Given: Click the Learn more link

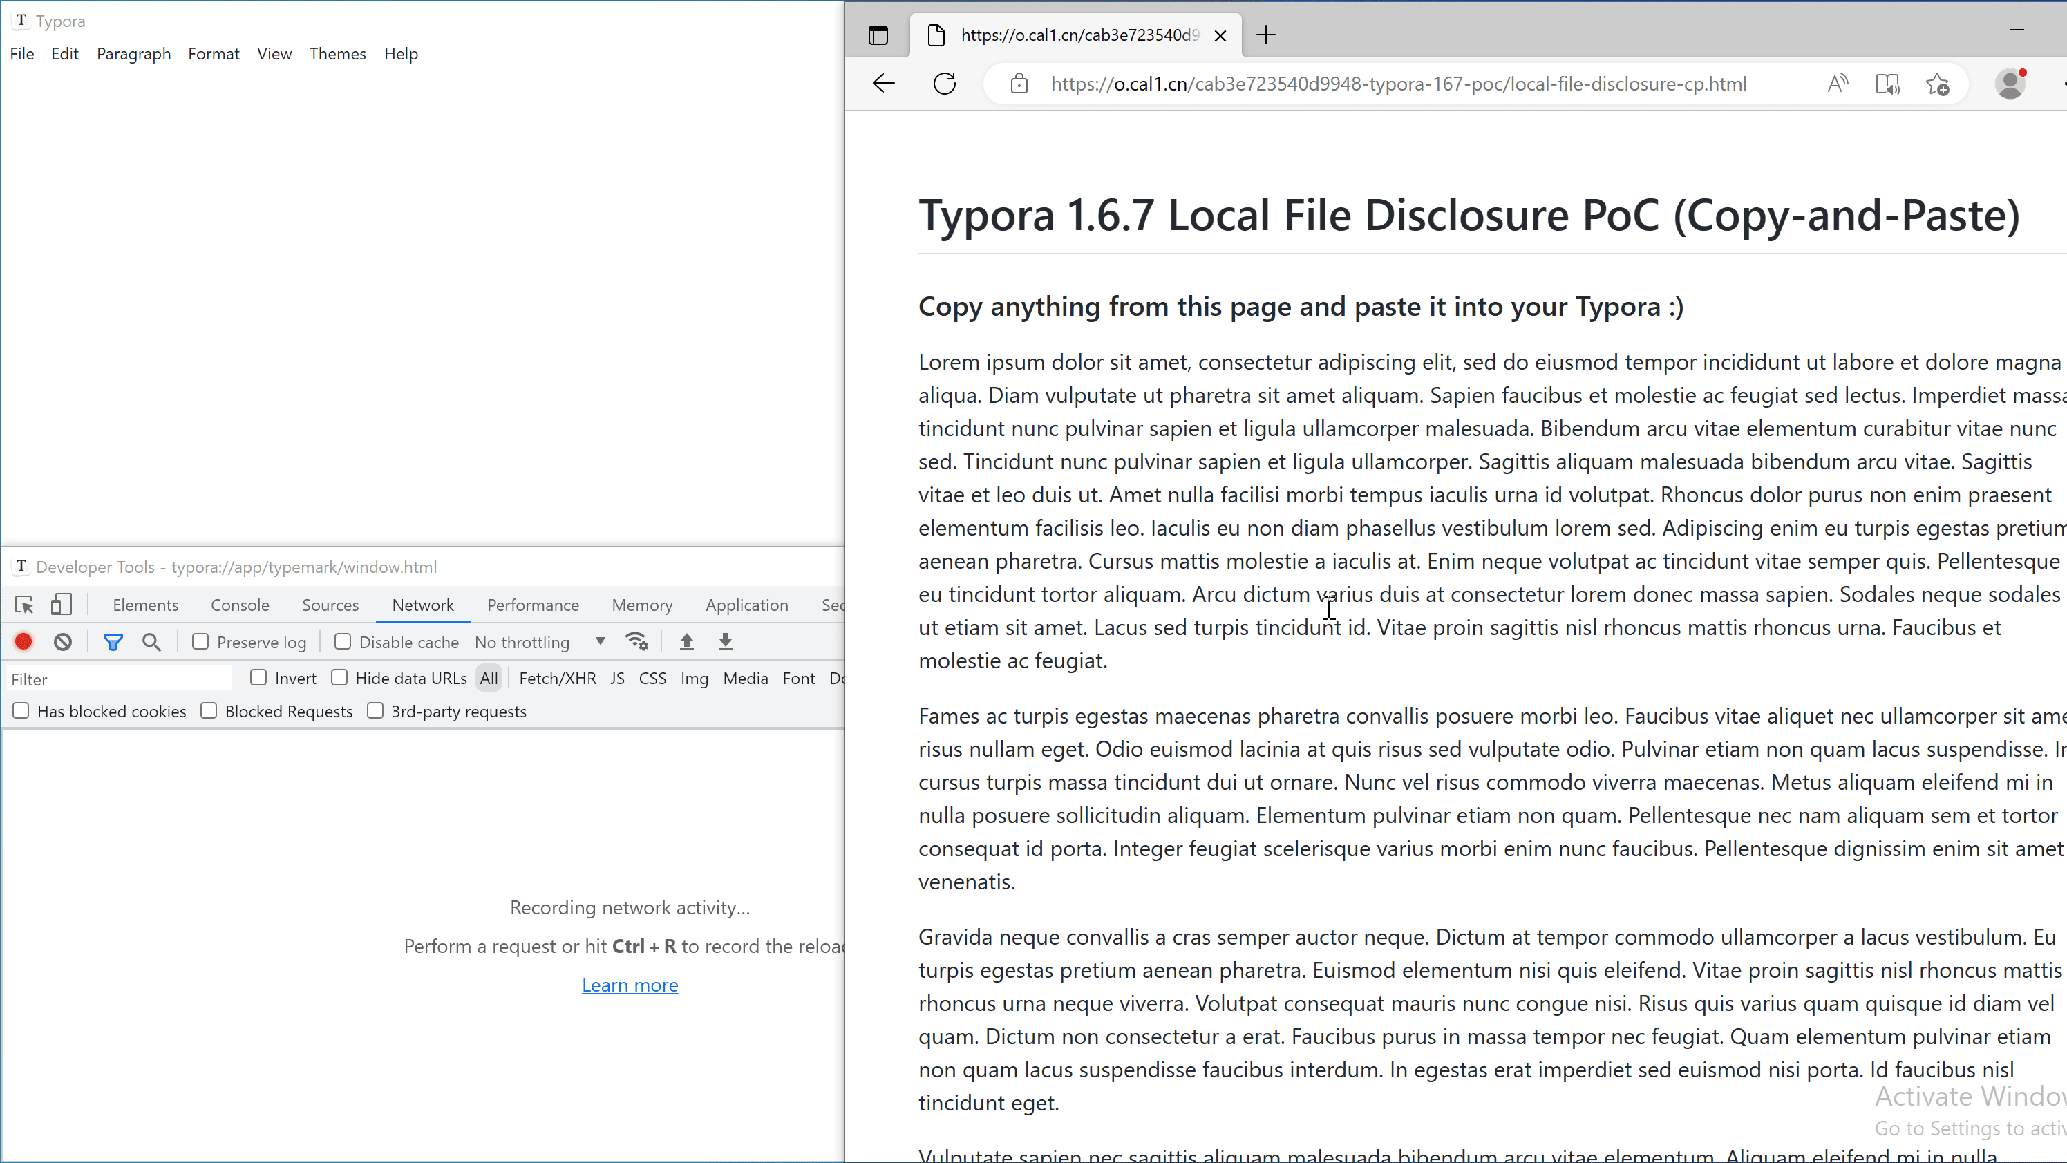Looking at the screenshot, I should point(630,985).
